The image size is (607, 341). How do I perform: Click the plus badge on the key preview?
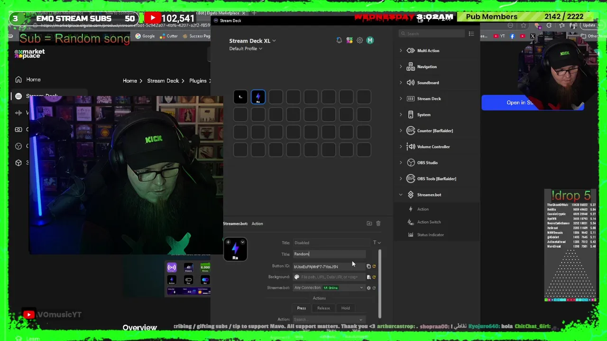(x=228, y=242)
